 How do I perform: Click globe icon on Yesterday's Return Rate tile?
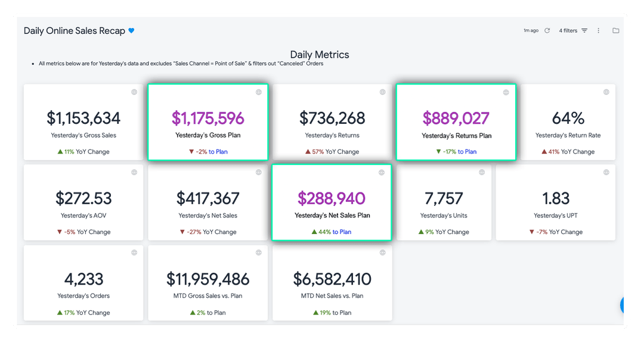pyautogui.click(x=606, y=92)
